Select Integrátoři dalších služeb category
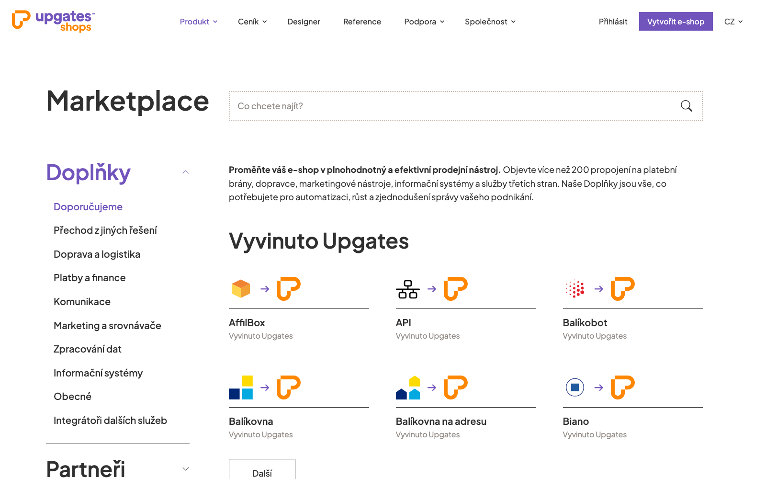 [x=110, y=421]
